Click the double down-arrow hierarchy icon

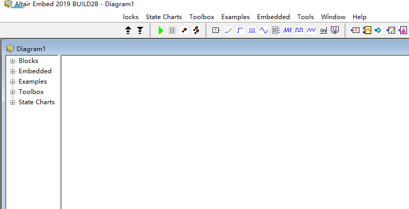pyautogui.click(x=140, y=30)
